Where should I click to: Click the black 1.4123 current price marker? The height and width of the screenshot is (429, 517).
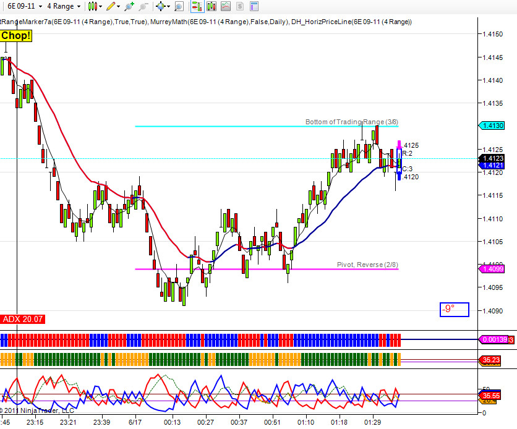coord(491,158)
